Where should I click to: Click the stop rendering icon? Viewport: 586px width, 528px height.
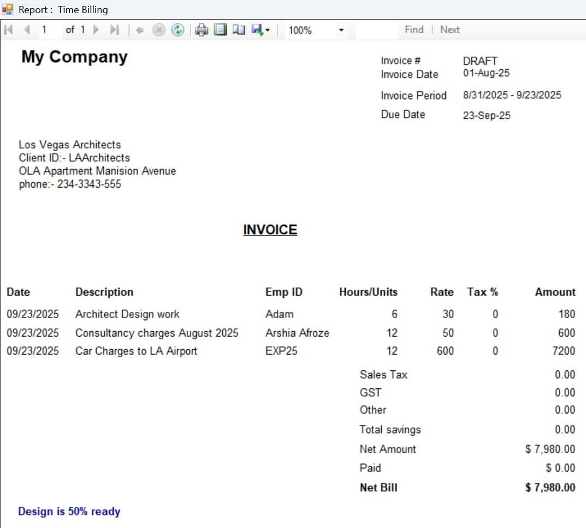158,31
